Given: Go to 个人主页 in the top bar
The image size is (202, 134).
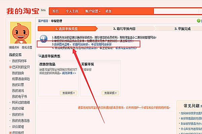Looking at the screenshot, I should click(72, 11).
